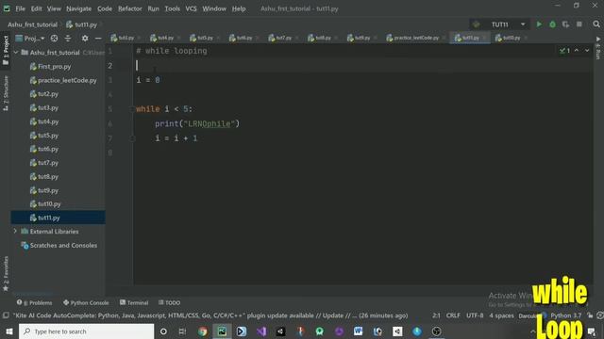The image size is (604, 339).
Task: Click the fold marker at line 7 in the gutter
Action: (x=132, y=138)
